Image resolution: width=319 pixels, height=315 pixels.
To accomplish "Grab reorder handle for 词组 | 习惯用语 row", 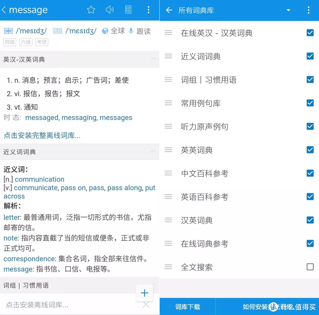I will click(168, 80).
